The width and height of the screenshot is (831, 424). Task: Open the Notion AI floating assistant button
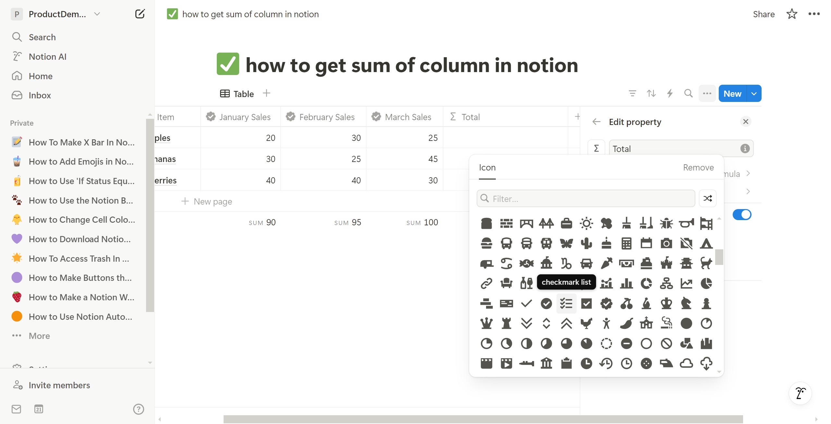(x=800, y=393)
